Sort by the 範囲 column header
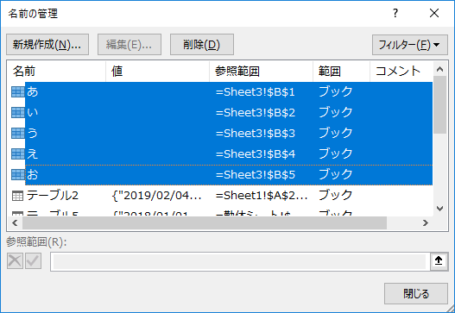The width and height of the screenshot is (455, 313). 341,72
